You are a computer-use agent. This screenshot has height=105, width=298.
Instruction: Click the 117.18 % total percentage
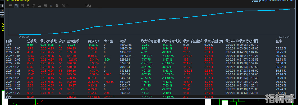94,97
